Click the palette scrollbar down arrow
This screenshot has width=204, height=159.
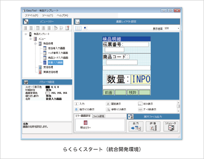coord(178,111)
